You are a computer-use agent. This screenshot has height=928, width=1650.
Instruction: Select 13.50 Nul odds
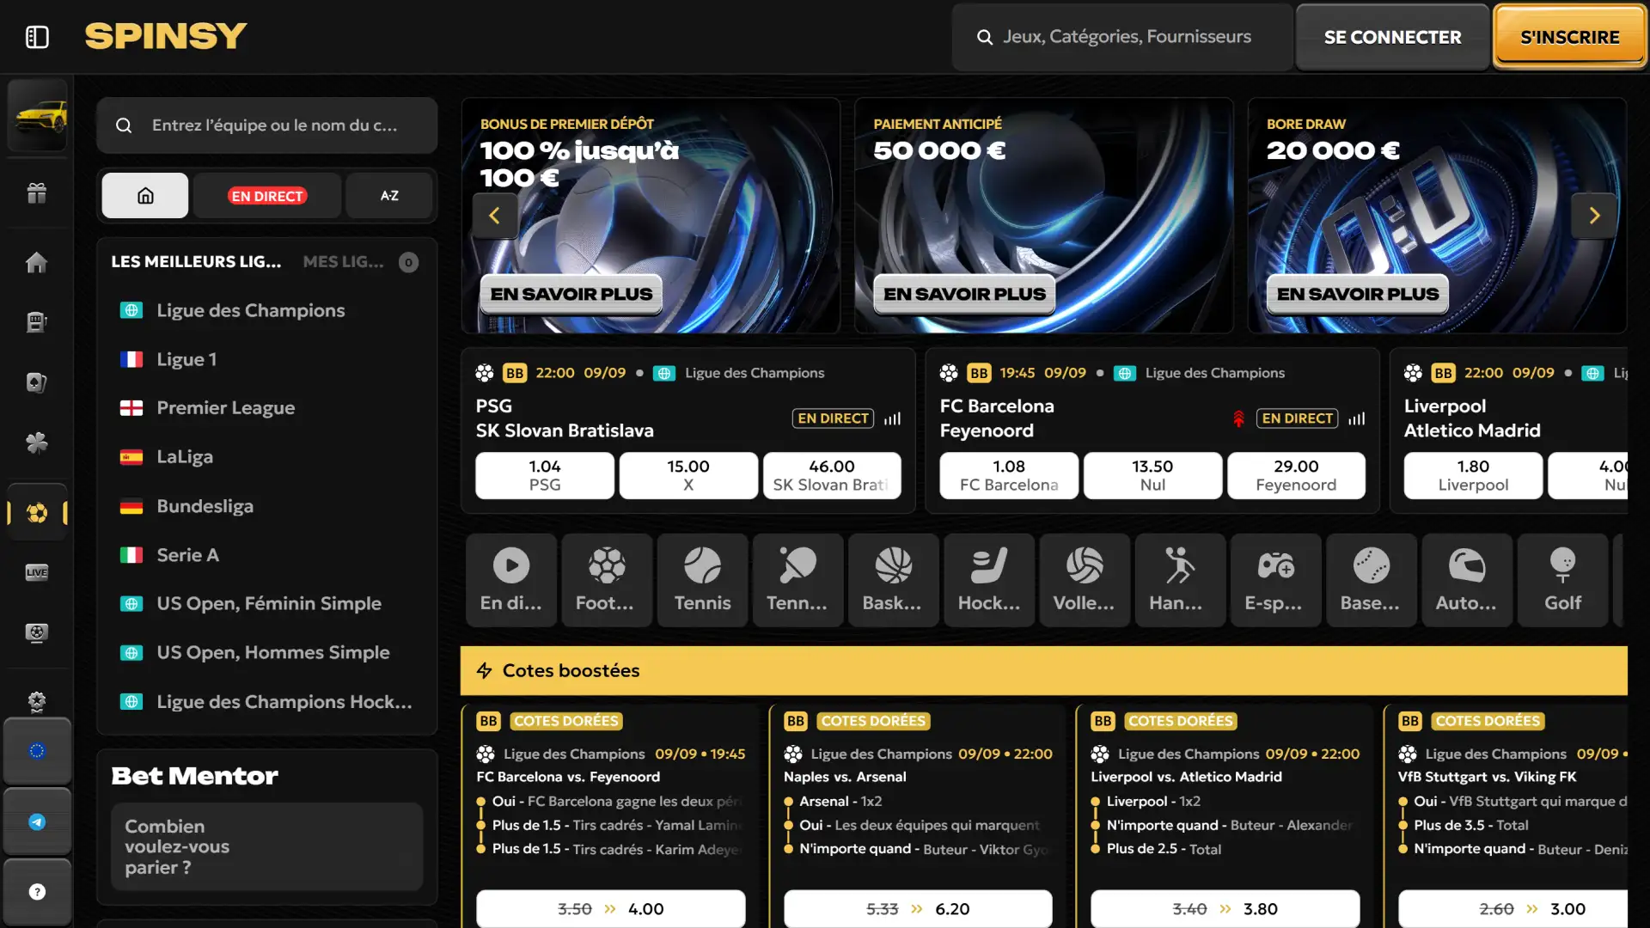point(1152,475)
